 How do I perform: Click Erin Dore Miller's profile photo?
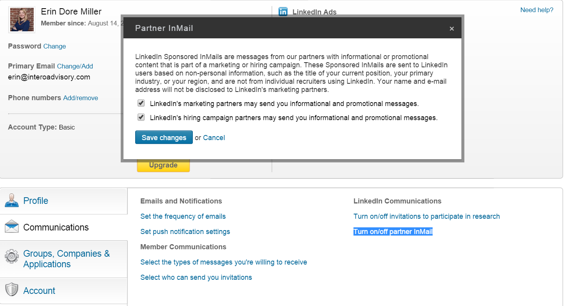pyautogui.click(x=22, y=20)
